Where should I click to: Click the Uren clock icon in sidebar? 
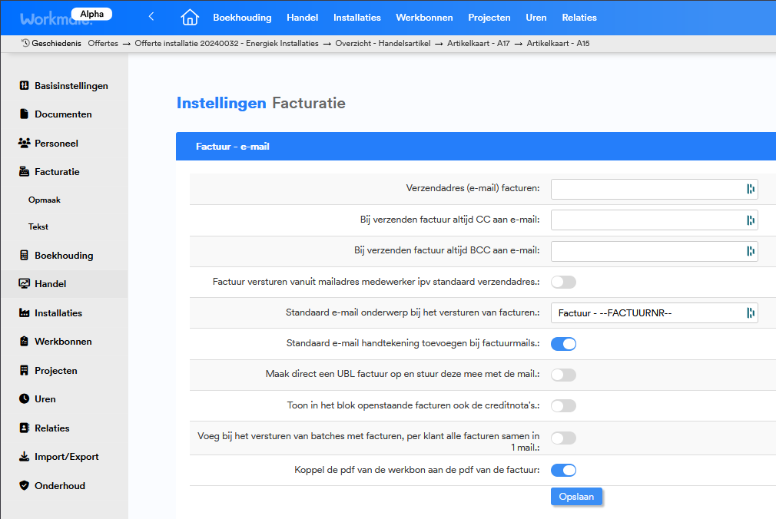[24, 399]
